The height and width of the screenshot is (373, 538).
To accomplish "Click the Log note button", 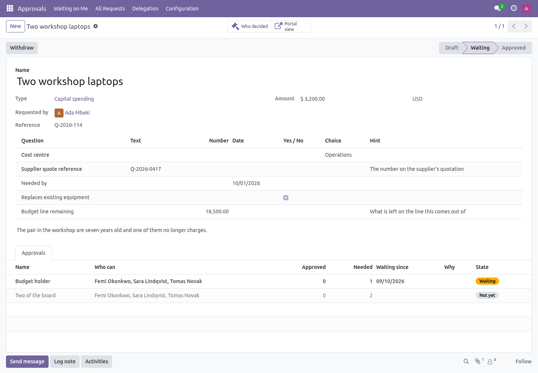I will [65, 361].
